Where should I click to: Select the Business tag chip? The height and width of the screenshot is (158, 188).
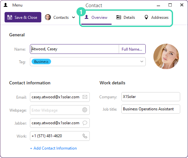tap(41, 62)
